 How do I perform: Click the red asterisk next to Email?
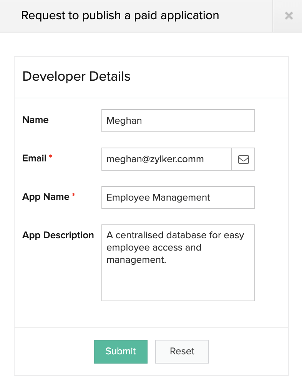51,158
